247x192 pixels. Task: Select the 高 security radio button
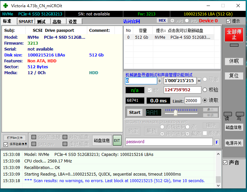[187, 127]
